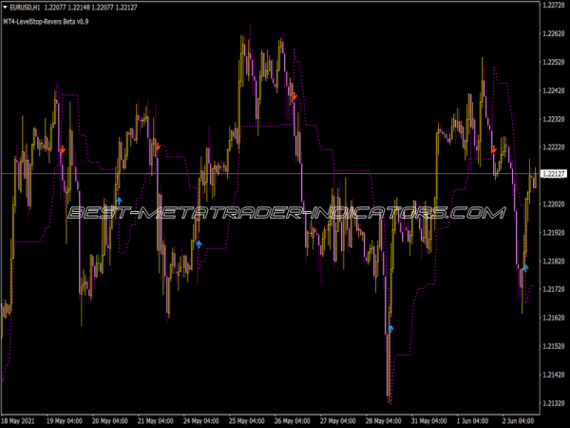
Task: Select the 18 May 2021 date label
Action: (23, 419)
